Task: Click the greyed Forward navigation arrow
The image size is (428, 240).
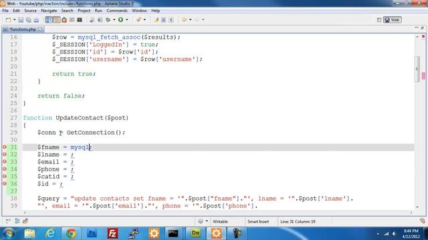Action: 197,20
